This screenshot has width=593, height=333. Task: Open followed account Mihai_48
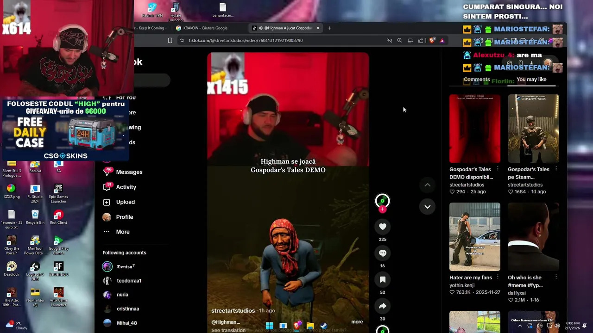[x=120, y=323]
